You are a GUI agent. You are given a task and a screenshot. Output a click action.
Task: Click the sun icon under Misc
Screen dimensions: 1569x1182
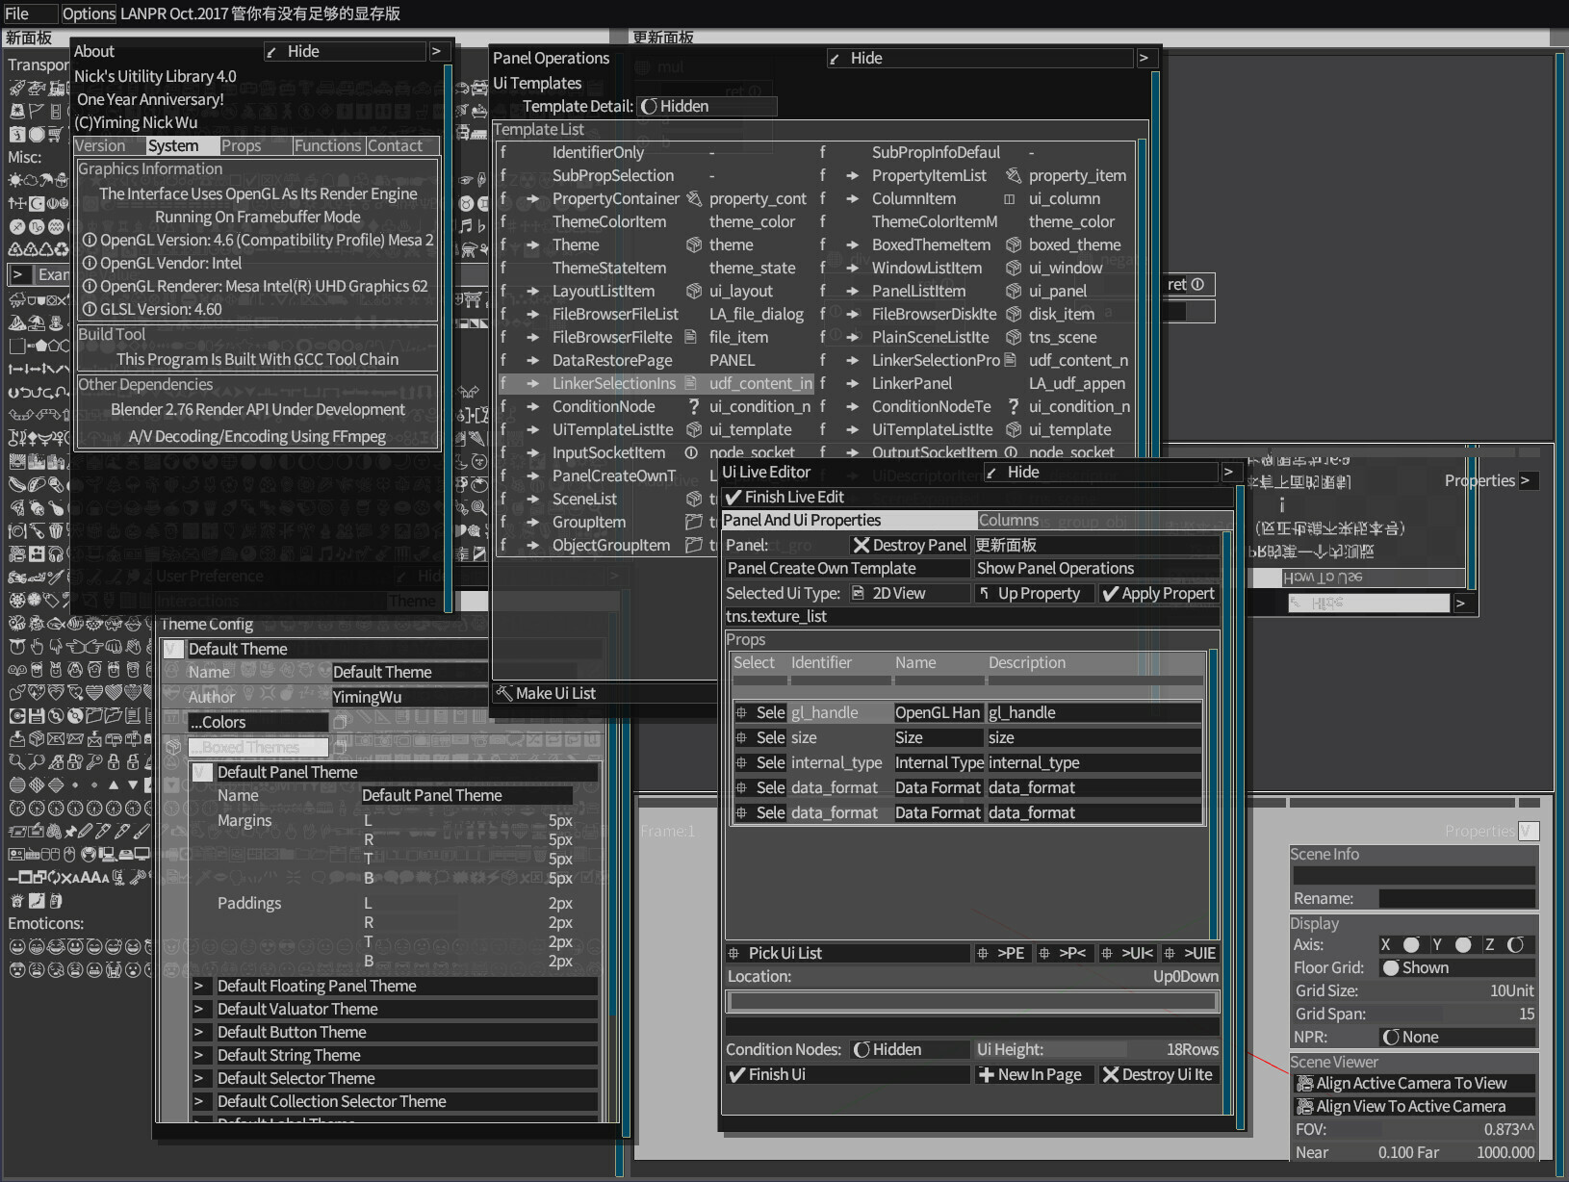coord(16,180)
